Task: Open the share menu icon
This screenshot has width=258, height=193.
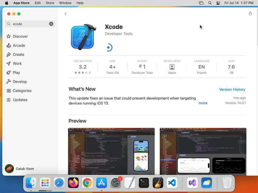Action: [x=250, y=13]
